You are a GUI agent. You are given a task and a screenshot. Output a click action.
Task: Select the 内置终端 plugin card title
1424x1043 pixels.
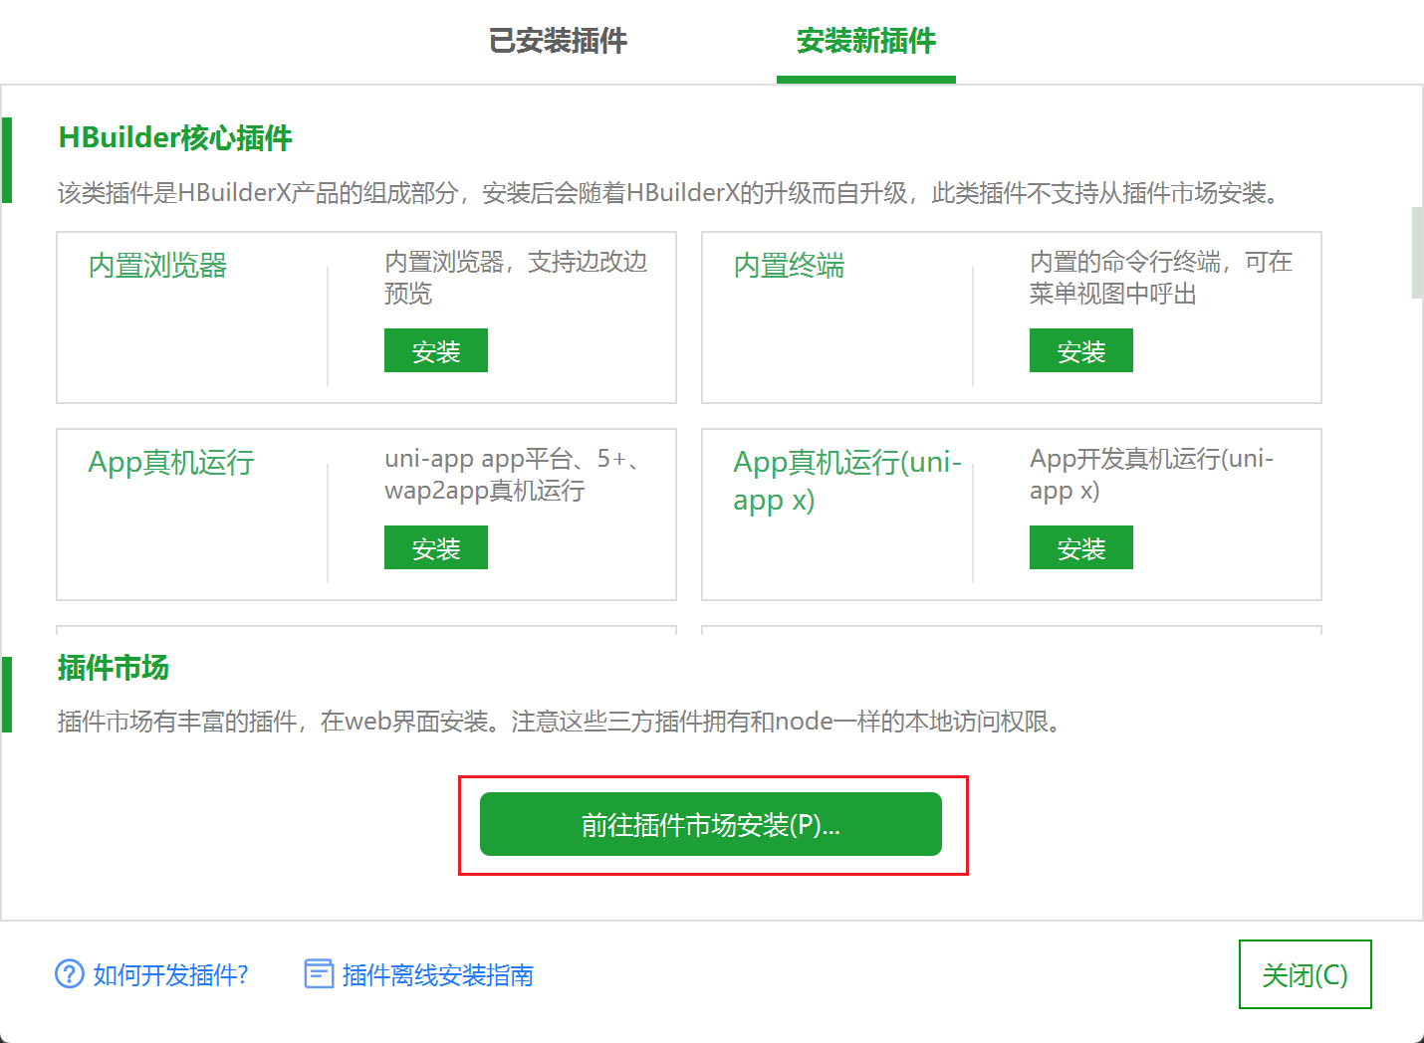(787, 266)
